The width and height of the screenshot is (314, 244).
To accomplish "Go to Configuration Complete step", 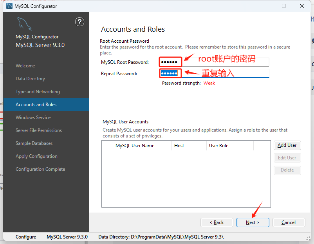I will (40, 169).
